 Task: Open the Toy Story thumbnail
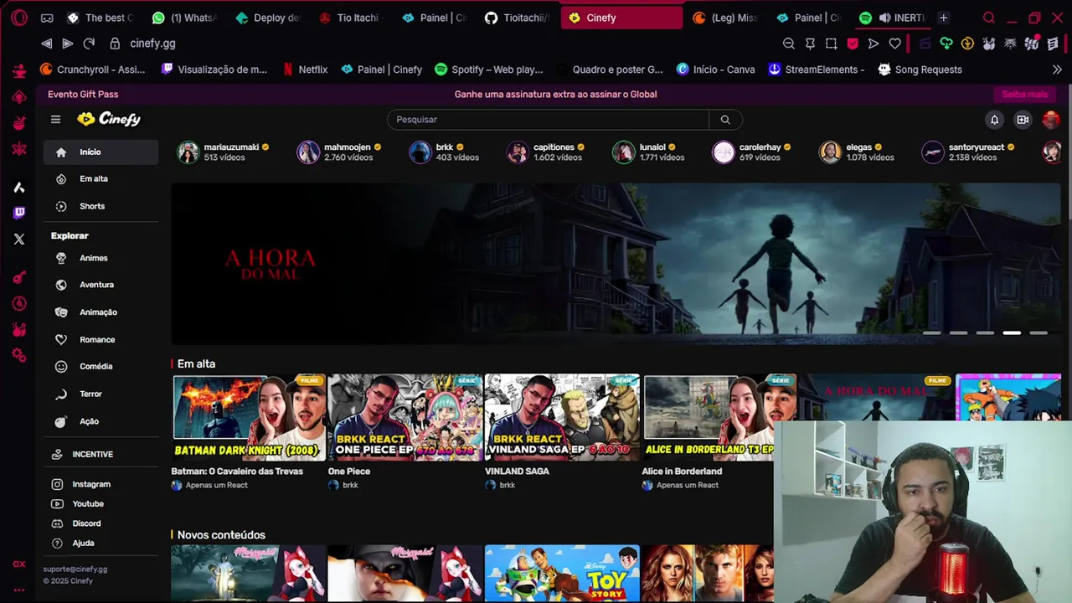tap(563, 573)
